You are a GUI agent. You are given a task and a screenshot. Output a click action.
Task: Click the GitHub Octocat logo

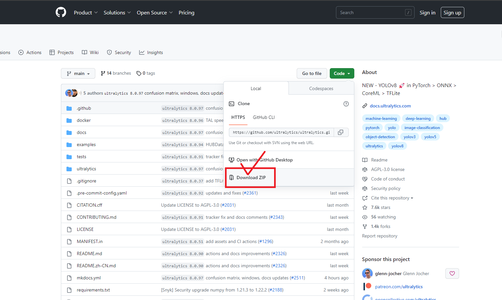click(x=61, y=12)
